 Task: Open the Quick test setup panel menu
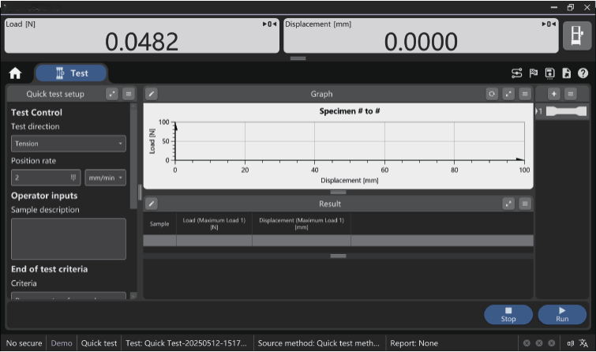(129, 94)
